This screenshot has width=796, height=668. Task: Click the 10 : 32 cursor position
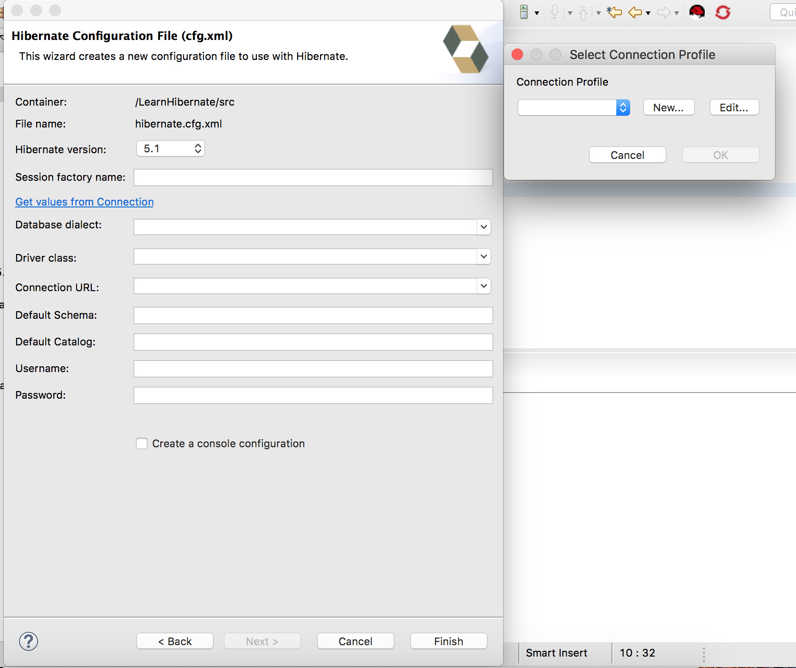pyautogui.click(x=638, y=653)
